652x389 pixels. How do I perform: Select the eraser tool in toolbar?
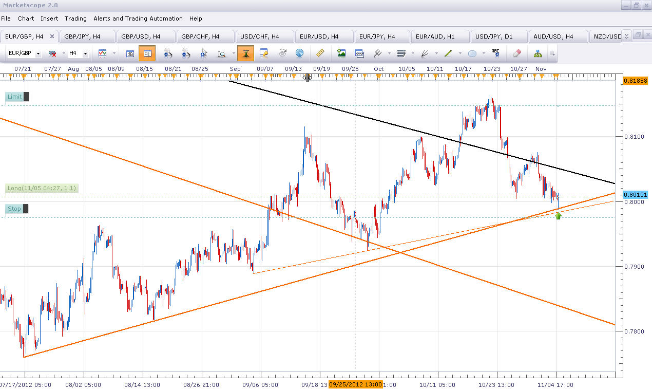pos(517,53)
